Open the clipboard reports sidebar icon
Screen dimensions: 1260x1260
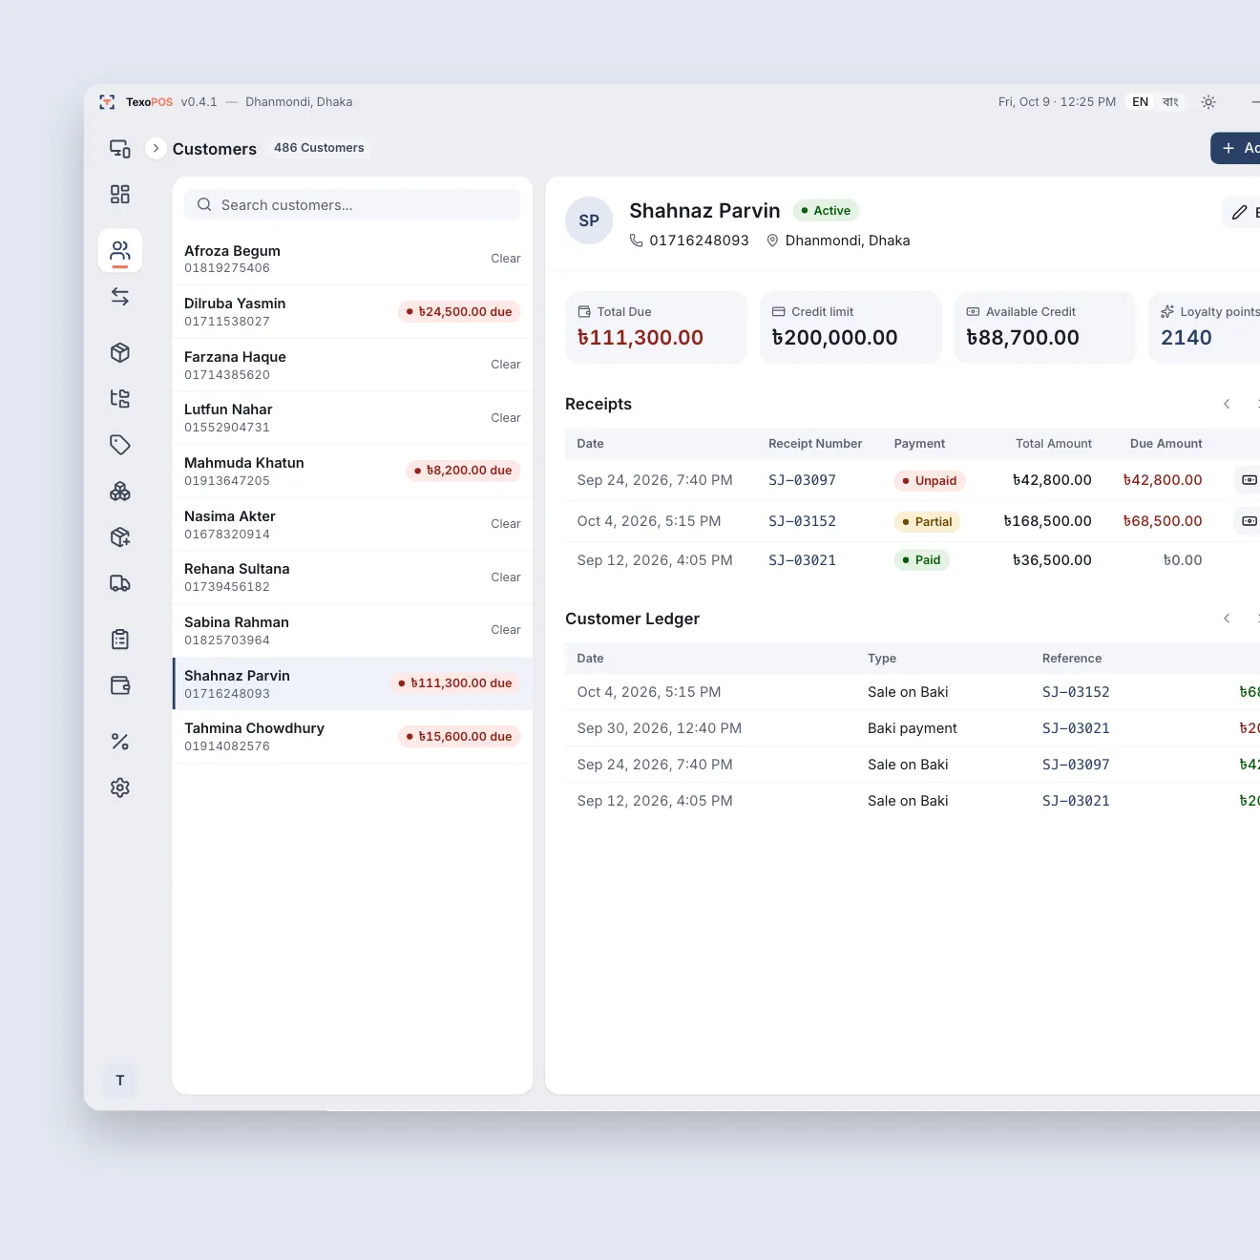[x=120, y=640]
